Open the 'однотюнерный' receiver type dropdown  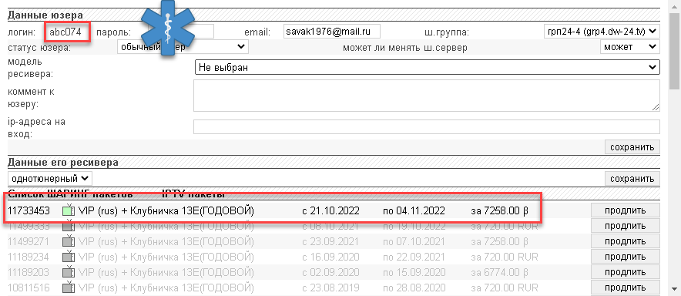(50, 178)
